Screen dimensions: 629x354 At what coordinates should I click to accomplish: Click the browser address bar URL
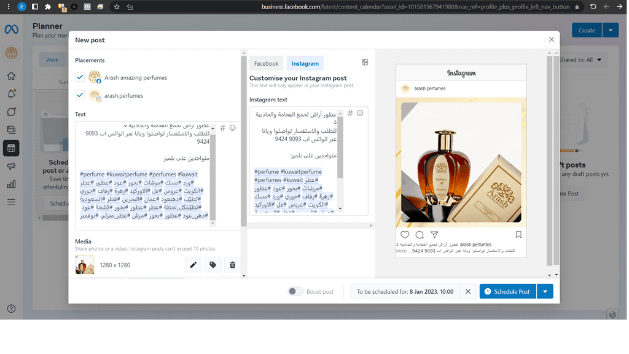[x=415, y=7]
